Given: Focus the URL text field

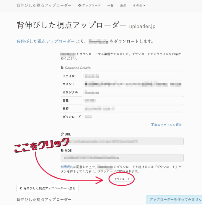Looking at the screenshot, I should 122,141.
